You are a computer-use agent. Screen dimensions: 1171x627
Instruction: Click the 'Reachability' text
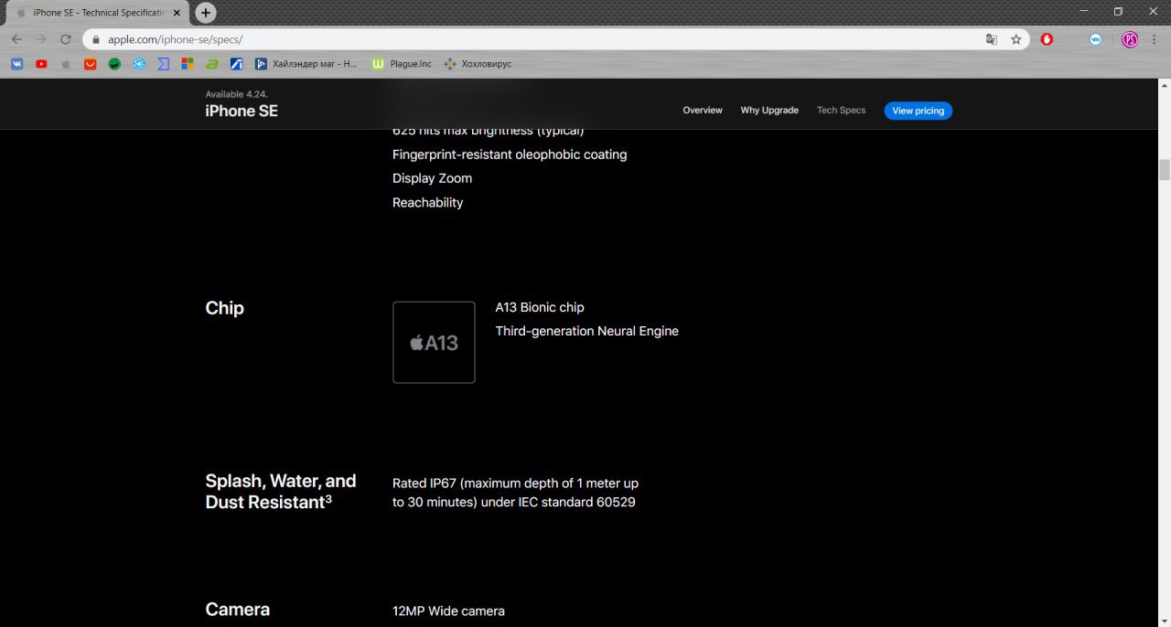[427, 203]
